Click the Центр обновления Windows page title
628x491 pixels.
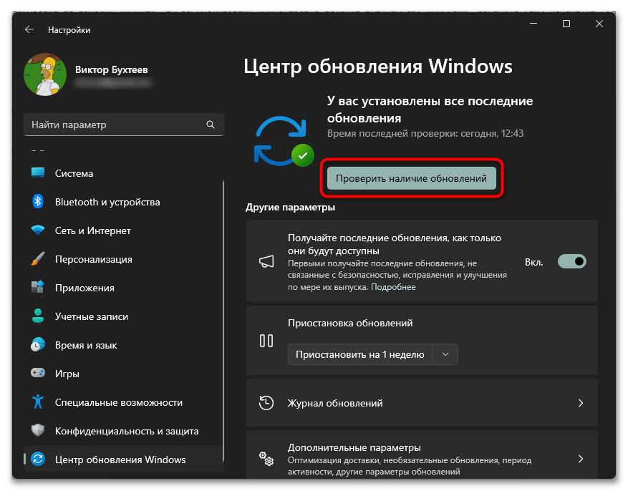coord(378,67)
